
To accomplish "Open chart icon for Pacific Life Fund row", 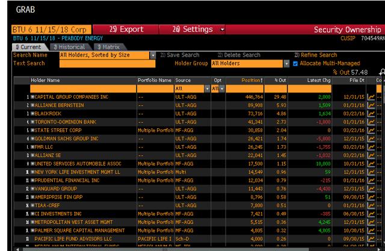I will coord(371,239).
